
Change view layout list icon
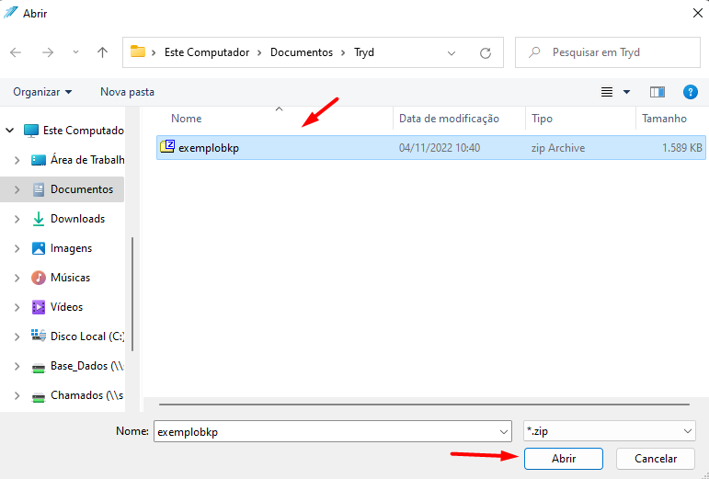607,92
